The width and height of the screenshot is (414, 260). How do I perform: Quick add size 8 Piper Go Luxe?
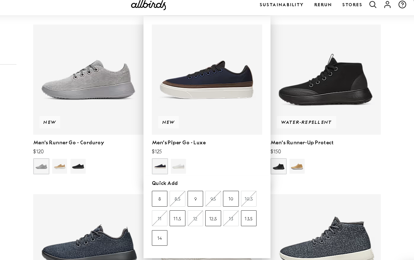point(160,199)
